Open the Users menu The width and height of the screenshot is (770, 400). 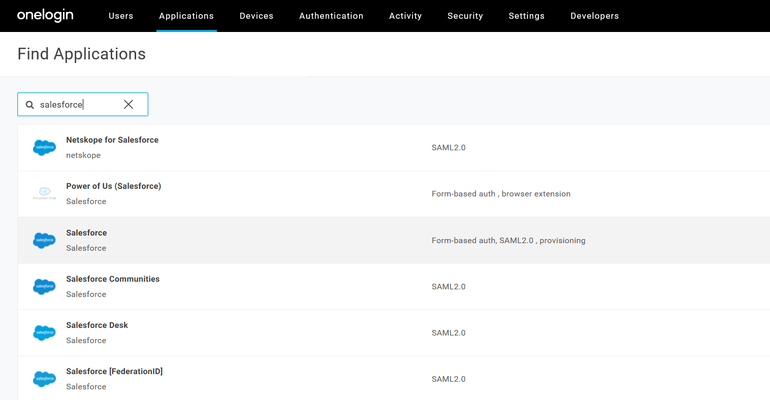click(x=121, y=16)
